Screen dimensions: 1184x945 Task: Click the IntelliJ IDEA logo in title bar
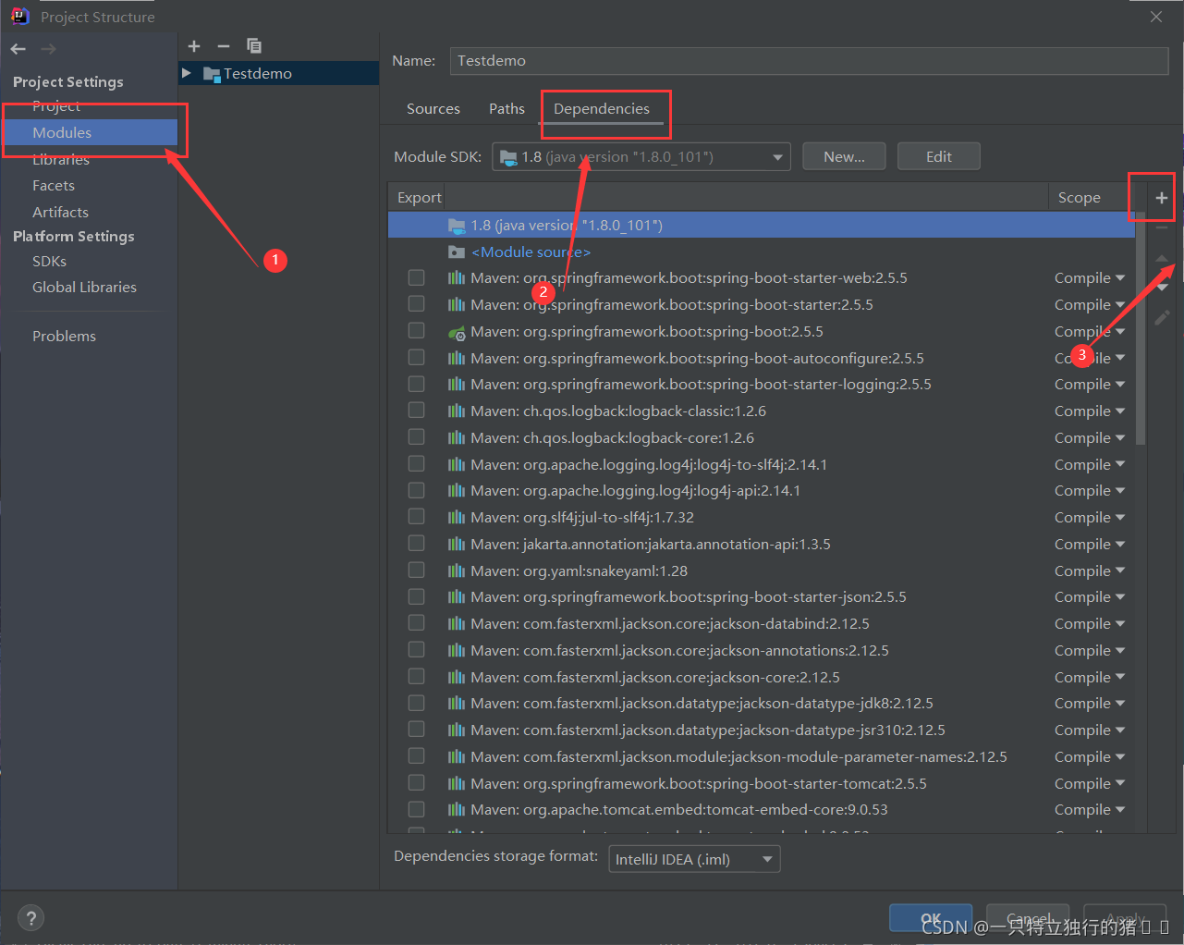[x=19, y=17]
